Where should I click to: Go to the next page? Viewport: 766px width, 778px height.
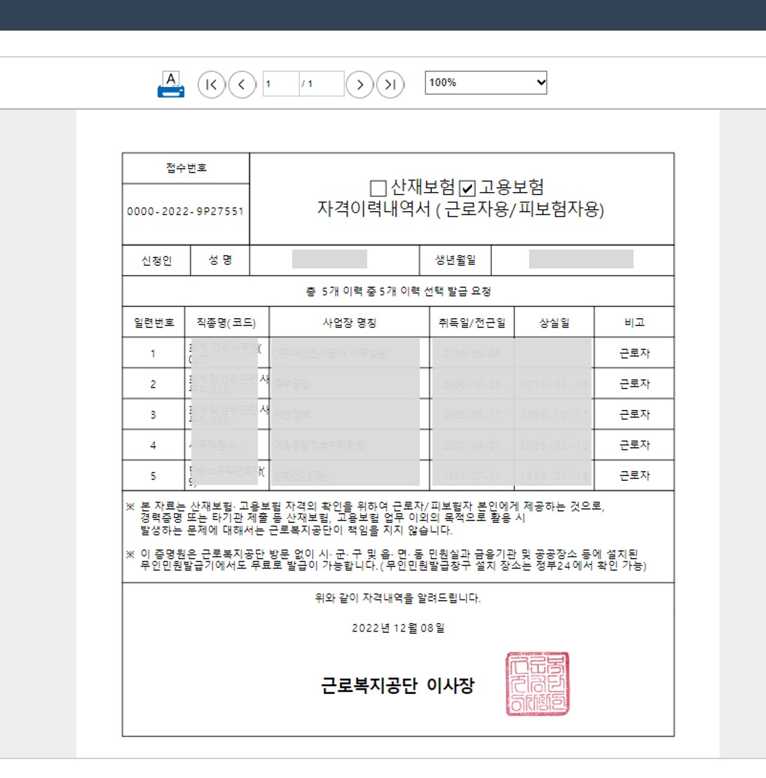click(360, 84)
